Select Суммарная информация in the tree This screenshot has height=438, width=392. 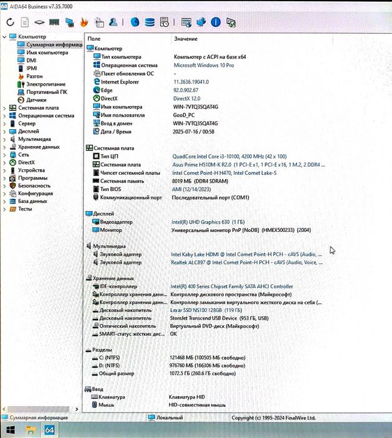[49, 44]
